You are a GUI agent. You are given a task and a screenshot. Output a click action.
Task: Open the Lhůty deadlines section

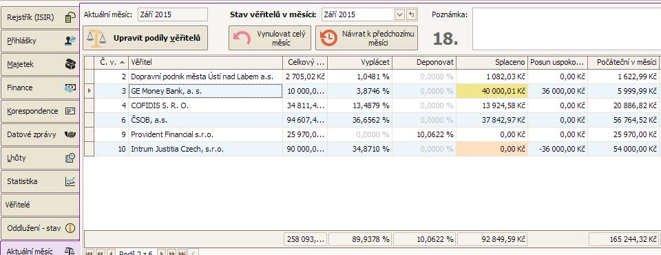point(40,158)
